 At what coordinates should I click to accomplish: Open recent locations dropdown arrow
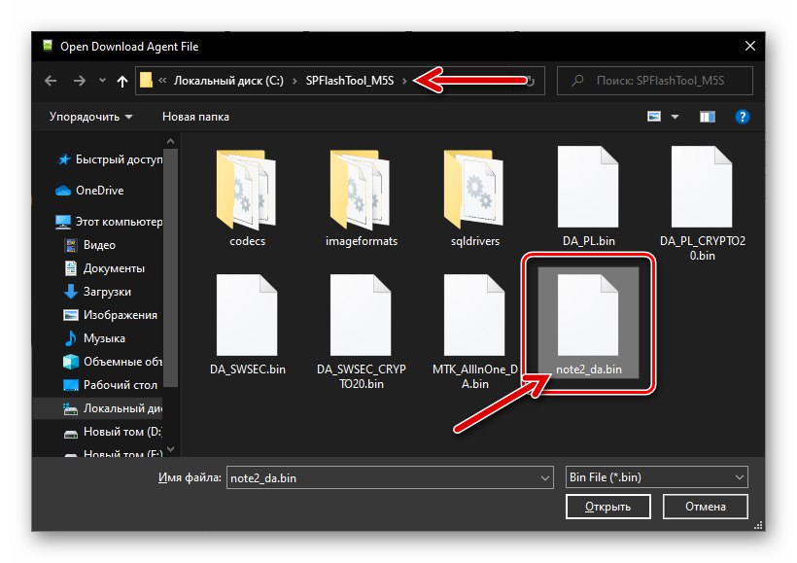tap(102, 81)
